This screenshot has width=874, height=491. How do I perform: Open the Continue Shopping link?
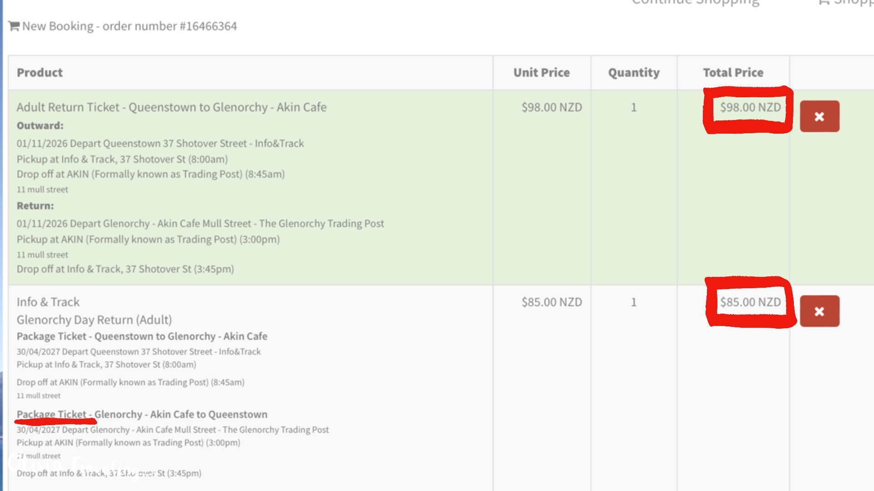pyautogui.click(x=696, y=2)
